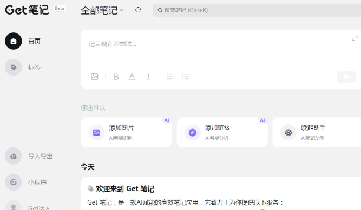Click the AI badge on 添加链接

(262, 120)
